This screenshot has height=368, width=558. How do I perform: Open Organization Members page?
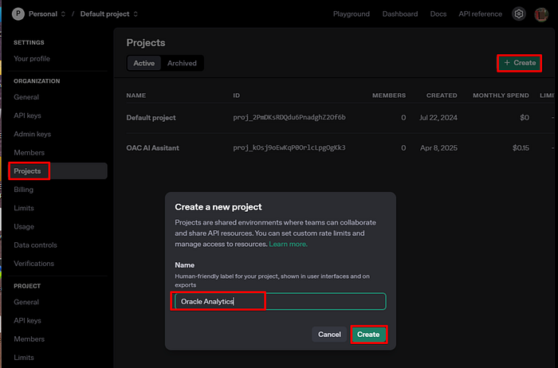point(29,152)
